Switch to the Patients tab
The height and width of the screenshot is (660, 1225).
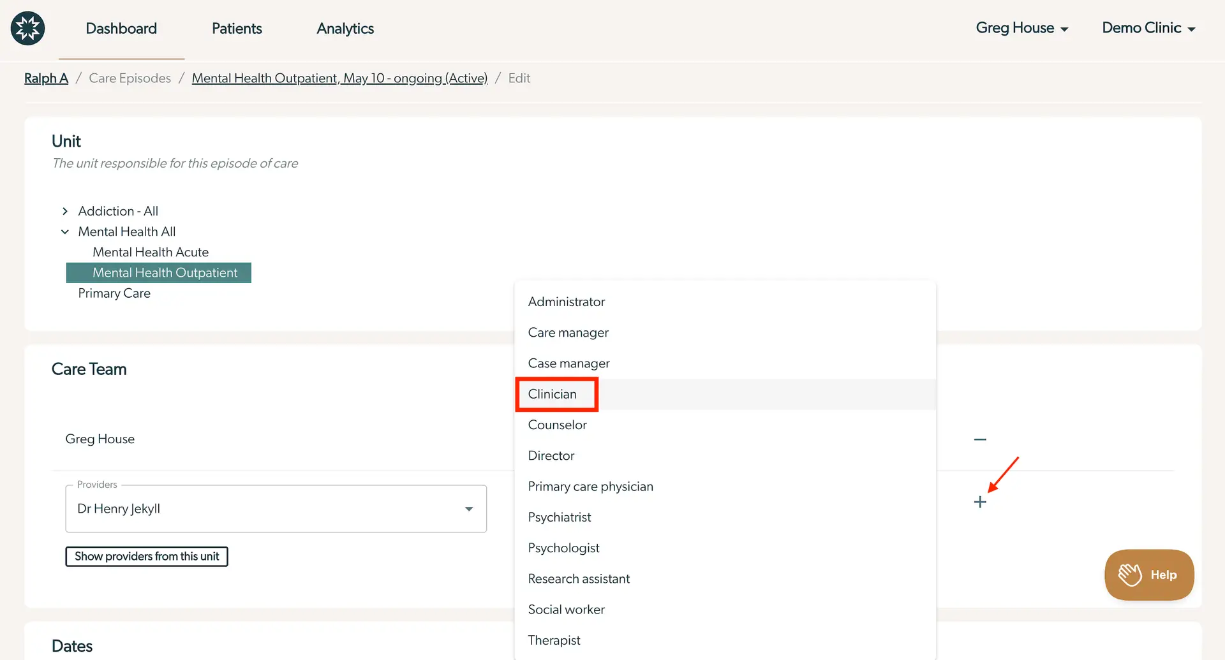(237, 28)
